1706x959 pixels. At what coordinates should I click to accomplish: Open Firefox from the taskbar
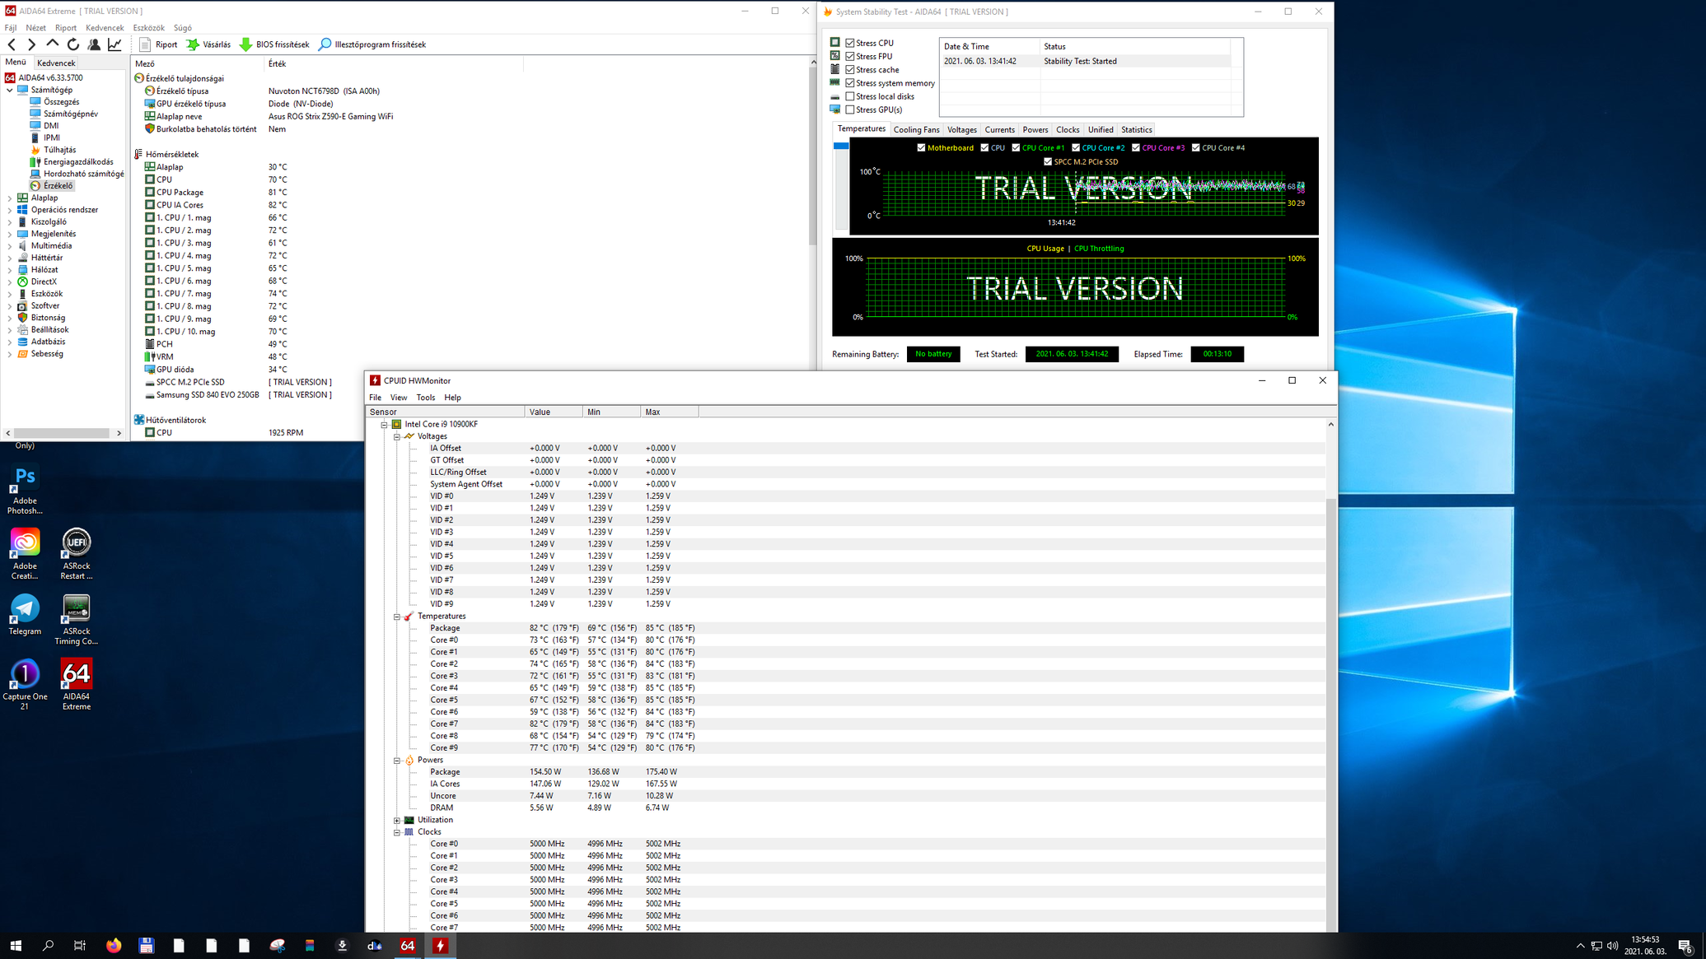click(114, 945)
